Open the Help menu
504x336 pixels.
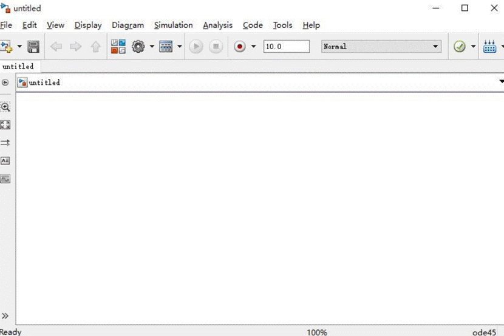[x=311, y=25]
